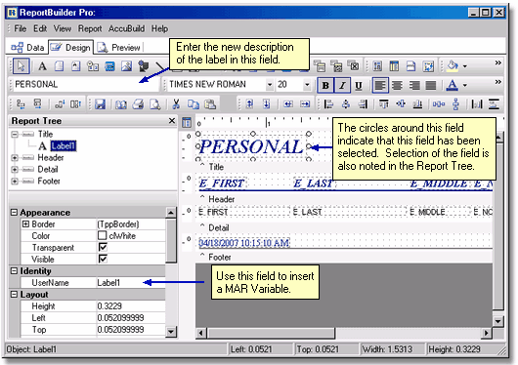Click the clWhite color swatch

(x=103, y=235)
